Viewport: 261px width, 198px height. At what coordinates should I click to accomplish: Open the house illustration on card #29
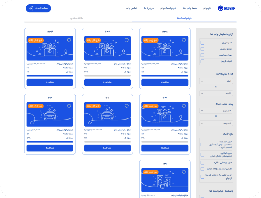click(x=165, y=114)
